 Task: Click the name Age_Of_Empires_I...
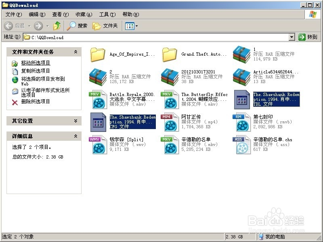click(x=132, y=54)
